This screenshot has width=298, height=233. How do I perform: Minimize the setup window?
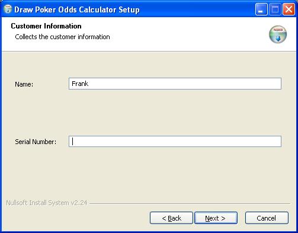point(261,9)
